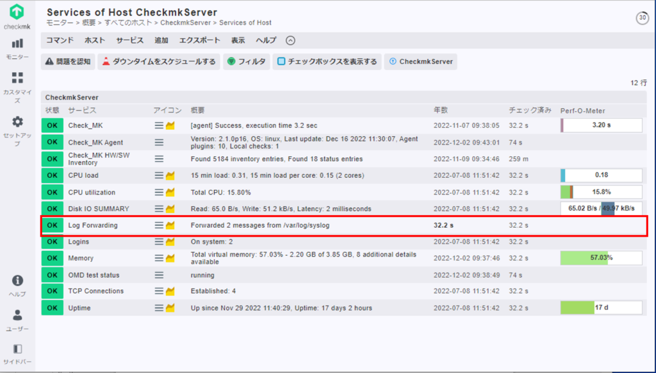Click the Check_MK 3.20 s Perf-O-Meter bar
Viewport: 656px width, 373px height.
pos(601,125)
